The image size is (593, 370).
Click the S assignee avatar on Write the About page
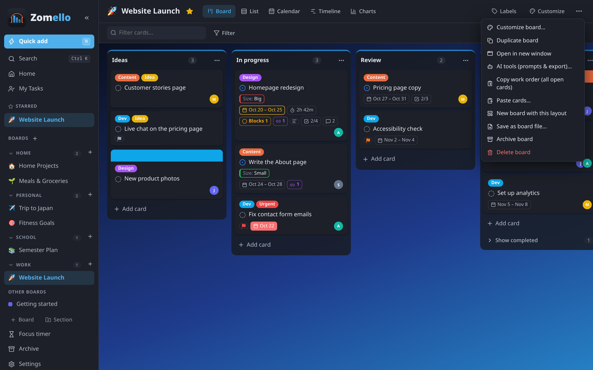338,185
